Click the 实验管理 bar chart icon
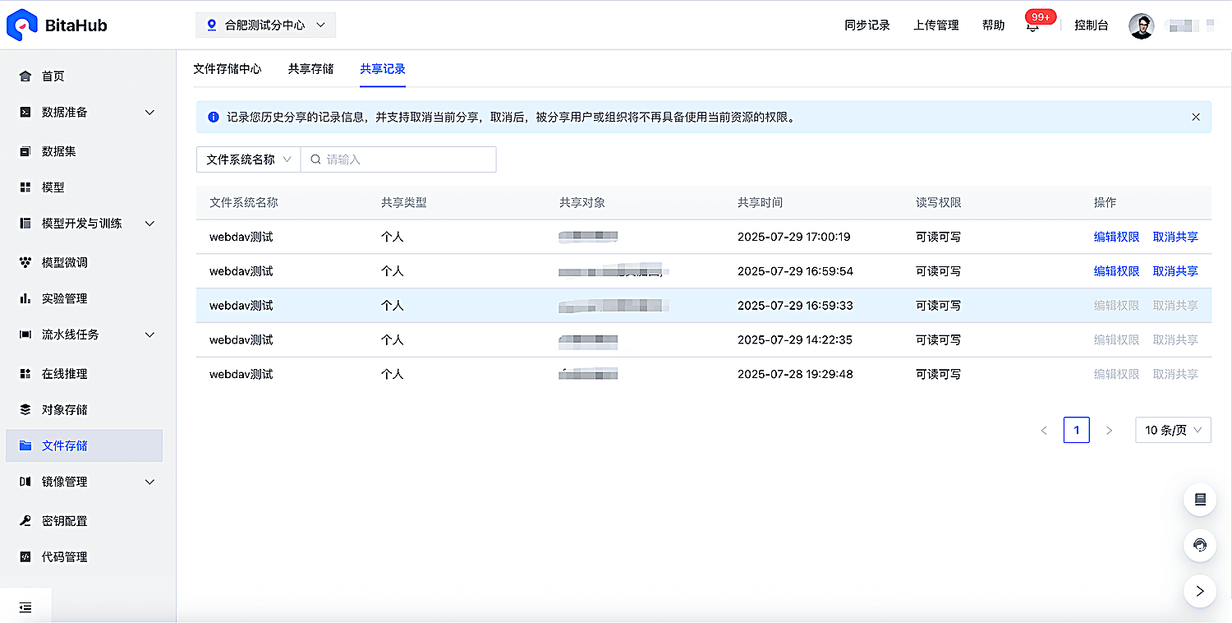The image size is (1232, 623). (x=25, y=298)
